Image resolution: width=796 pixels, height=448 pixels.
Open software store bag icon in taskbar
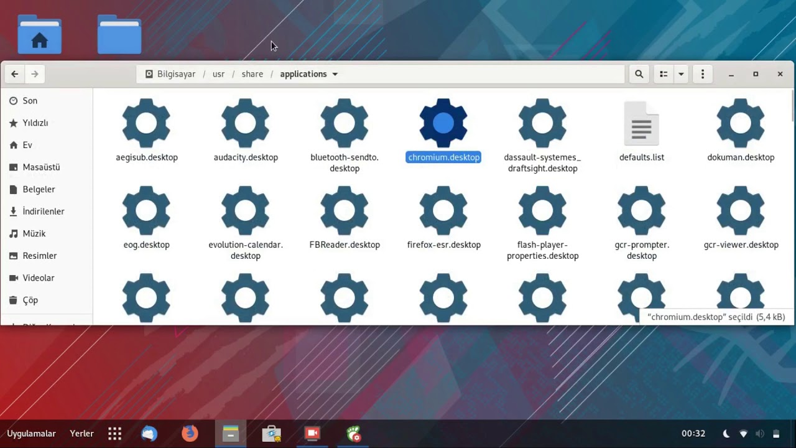point(272,434)
